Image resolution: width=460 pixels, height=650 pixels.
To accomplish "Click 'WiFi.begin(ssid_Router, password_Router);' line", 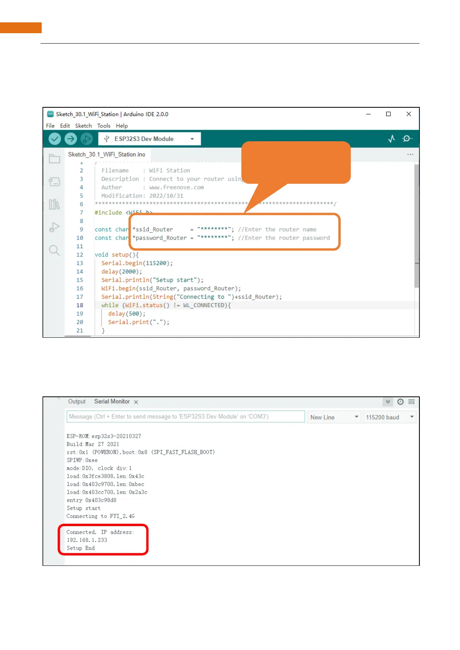I will (171, 289).
